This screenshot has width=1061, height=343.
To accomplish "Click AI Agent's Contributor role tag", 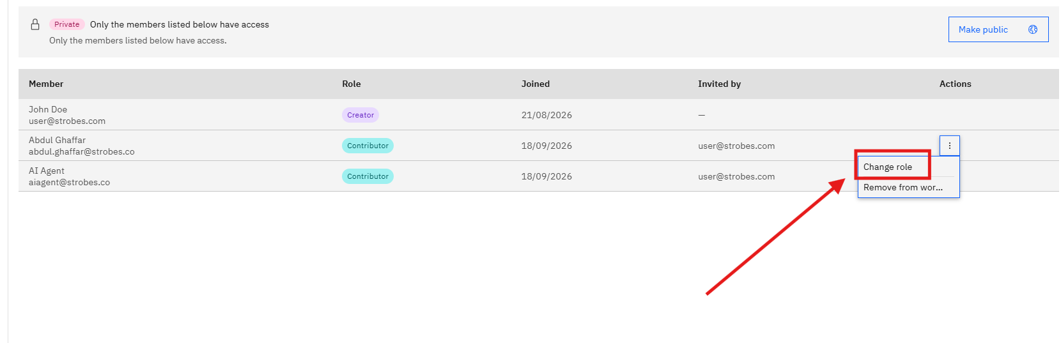I will point(368,176).
